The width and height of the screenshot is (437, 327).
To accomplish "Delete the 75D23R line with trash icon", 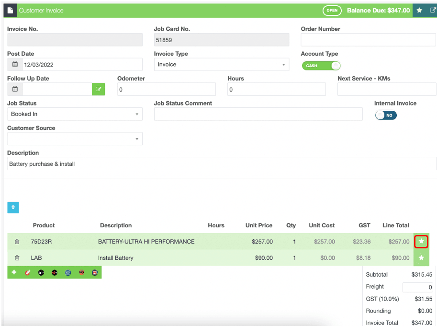I will pyautogui.click(x=17, y=242).
